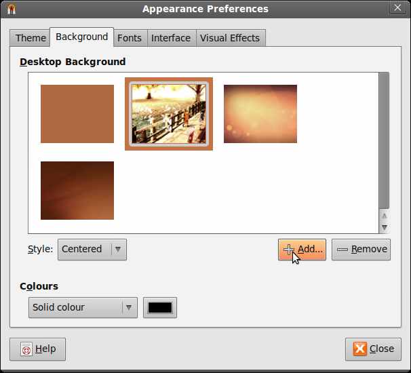
Task: Open the Fonts tab
Action: [129, 38]
